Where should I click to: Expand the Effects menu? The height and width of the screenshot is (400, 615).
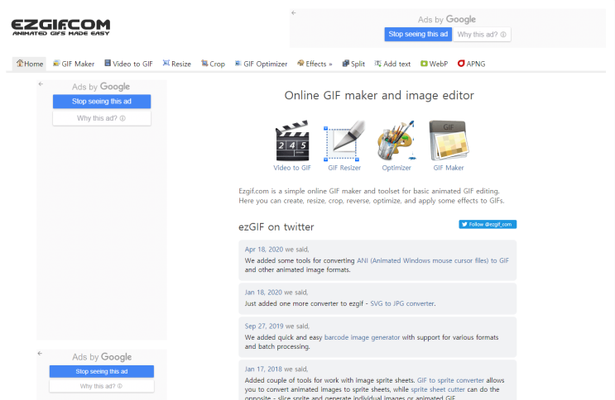pyautogui.click(x=315, y=64)
